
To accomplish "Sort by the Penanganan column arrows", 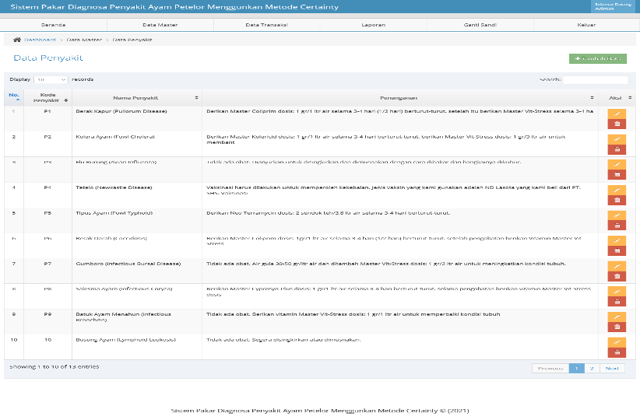I will (x=592, y=98).
